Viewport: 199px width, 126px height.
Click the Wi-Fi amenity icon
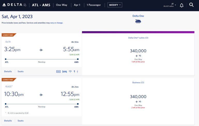70,72
